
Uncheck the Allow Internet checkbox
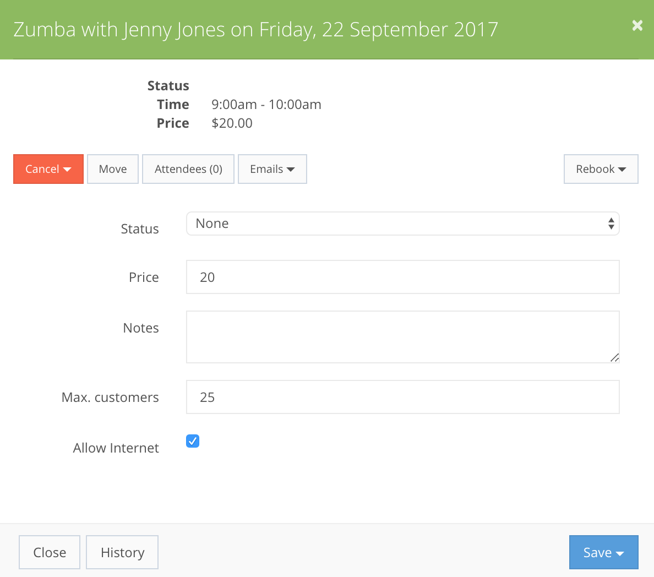(193, 441)
